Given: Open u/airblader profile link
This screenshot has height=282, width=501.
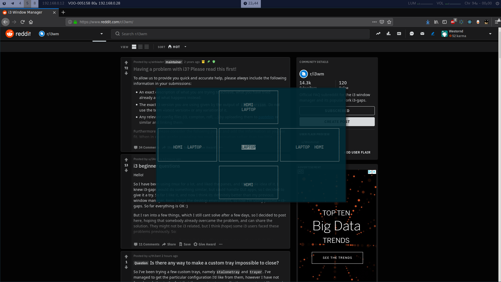Looking at the screenshot, I should 156,62.
